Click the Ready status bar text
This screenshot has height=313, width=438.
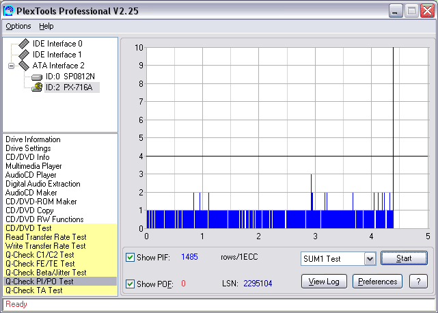click(x=16, y=304)
